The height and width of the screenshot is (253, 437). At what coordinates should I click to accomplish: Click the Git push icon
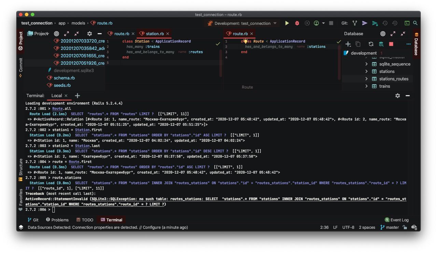pos(375,23)
